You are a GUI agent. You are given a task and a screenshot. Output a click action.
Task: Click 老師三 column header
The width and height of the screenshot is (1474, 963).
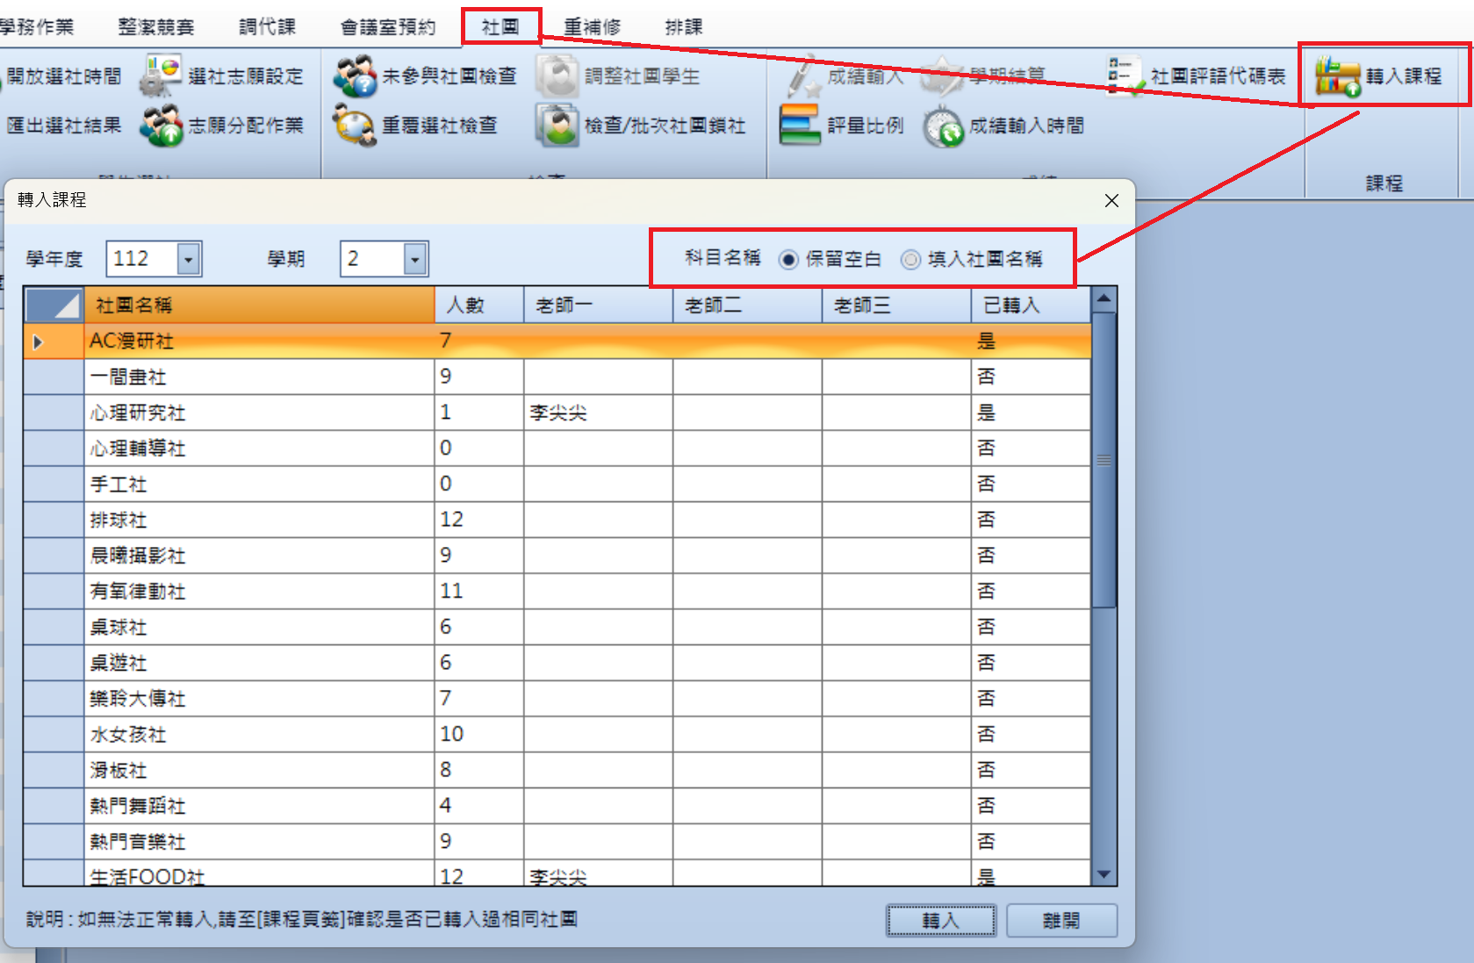[x=897, y=305]
